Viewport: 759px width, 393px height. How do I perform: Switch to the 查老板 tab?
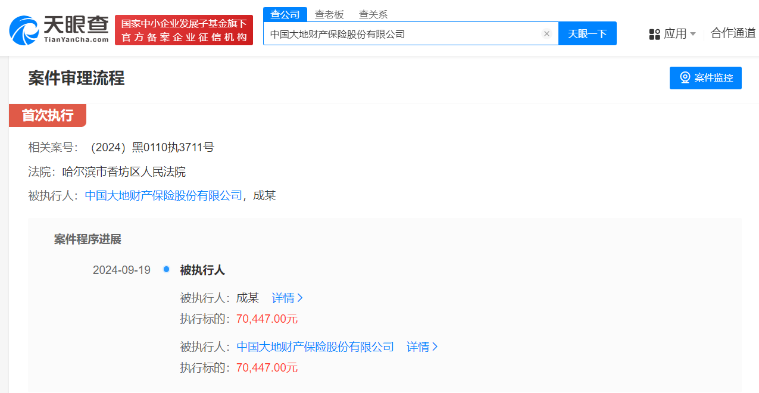pos(329,15)
